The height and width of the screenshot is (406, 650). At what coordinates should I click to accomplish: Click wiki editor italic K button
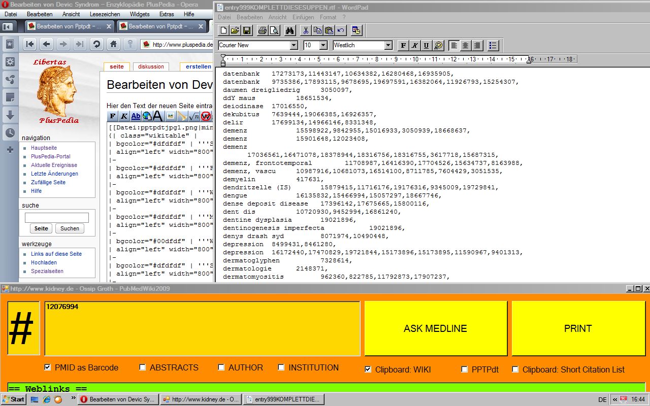[124, 116]
